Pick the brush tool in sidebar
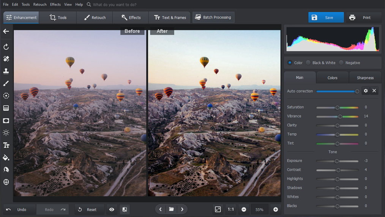The width and height of the screenshot is (385, 217). point(6,83)
